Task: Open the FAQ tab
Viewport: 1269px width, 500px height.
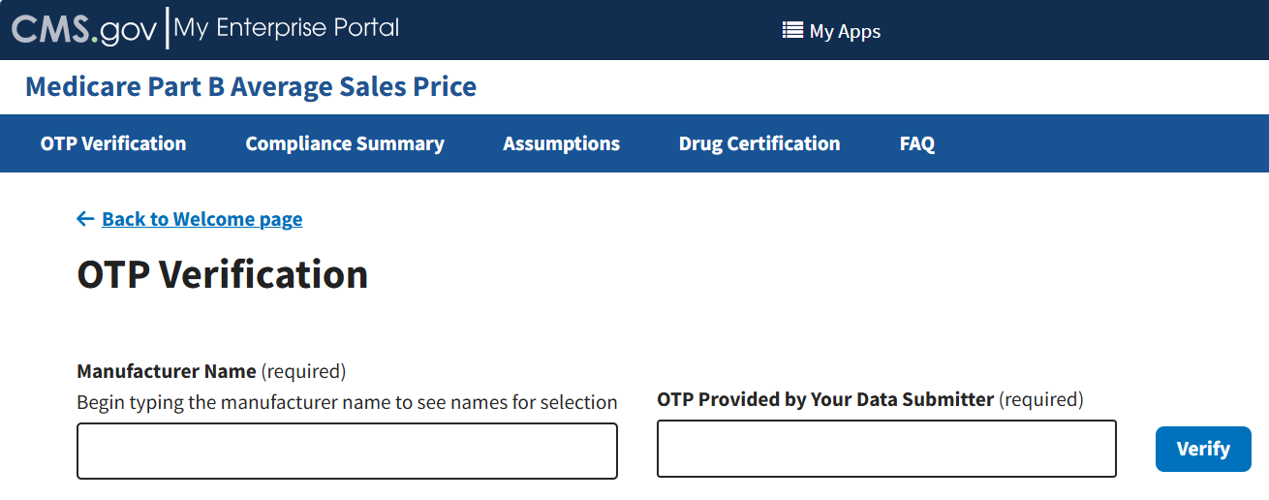Action: click(917, 143)
